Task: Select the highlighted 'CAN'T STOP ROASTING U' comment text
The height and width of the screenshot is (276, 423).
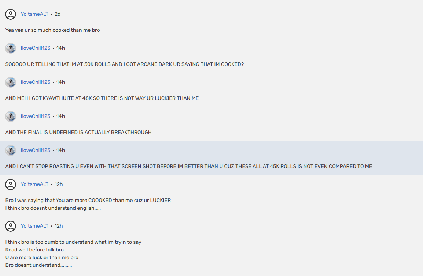Action: pos(188,167)
